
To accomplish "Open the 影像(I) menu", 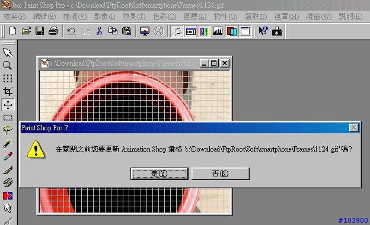I will [104, 17].
